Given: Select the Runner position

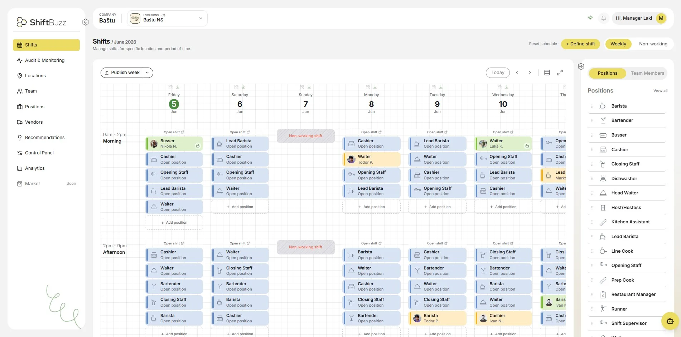Looking at the screenshot, I should [x=627, y=309].
